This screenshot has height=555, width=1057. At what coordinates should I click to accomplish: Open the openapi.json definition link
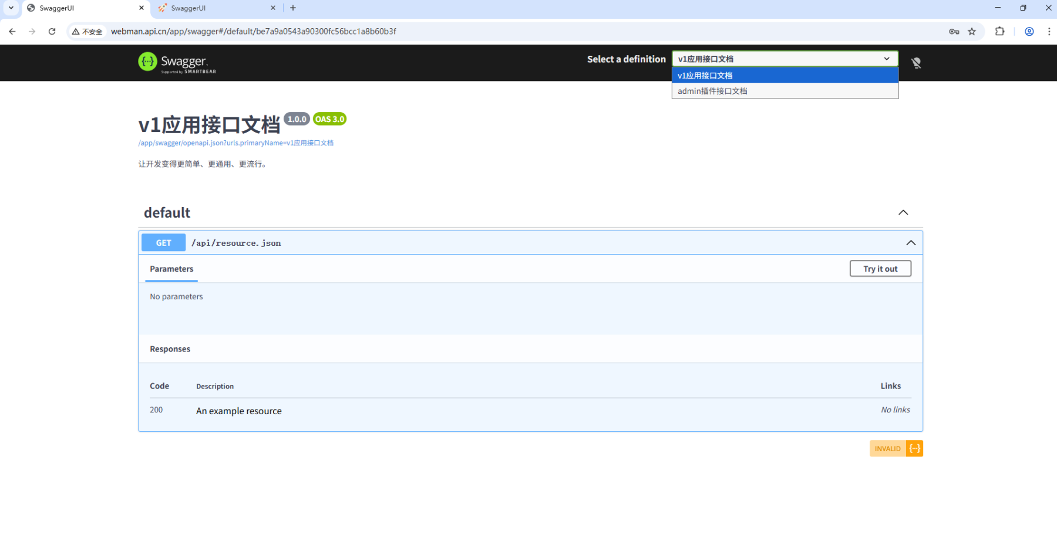(x=235, y=143)
